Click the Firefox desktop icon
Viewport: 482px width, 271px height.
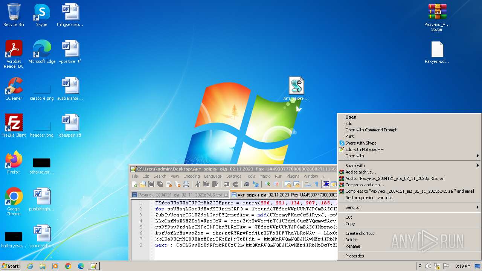[14, 162]
